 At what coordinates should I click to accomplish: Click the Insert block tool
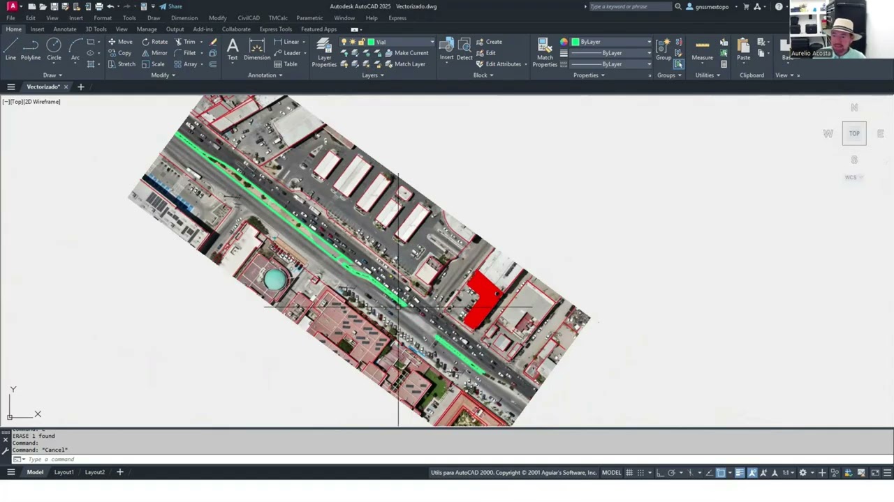point(446,49)
